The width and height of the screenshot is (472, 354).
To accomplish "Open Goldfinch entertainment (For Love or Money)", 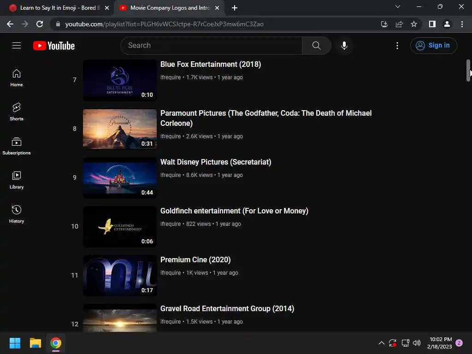I will [x=234, y=211].
